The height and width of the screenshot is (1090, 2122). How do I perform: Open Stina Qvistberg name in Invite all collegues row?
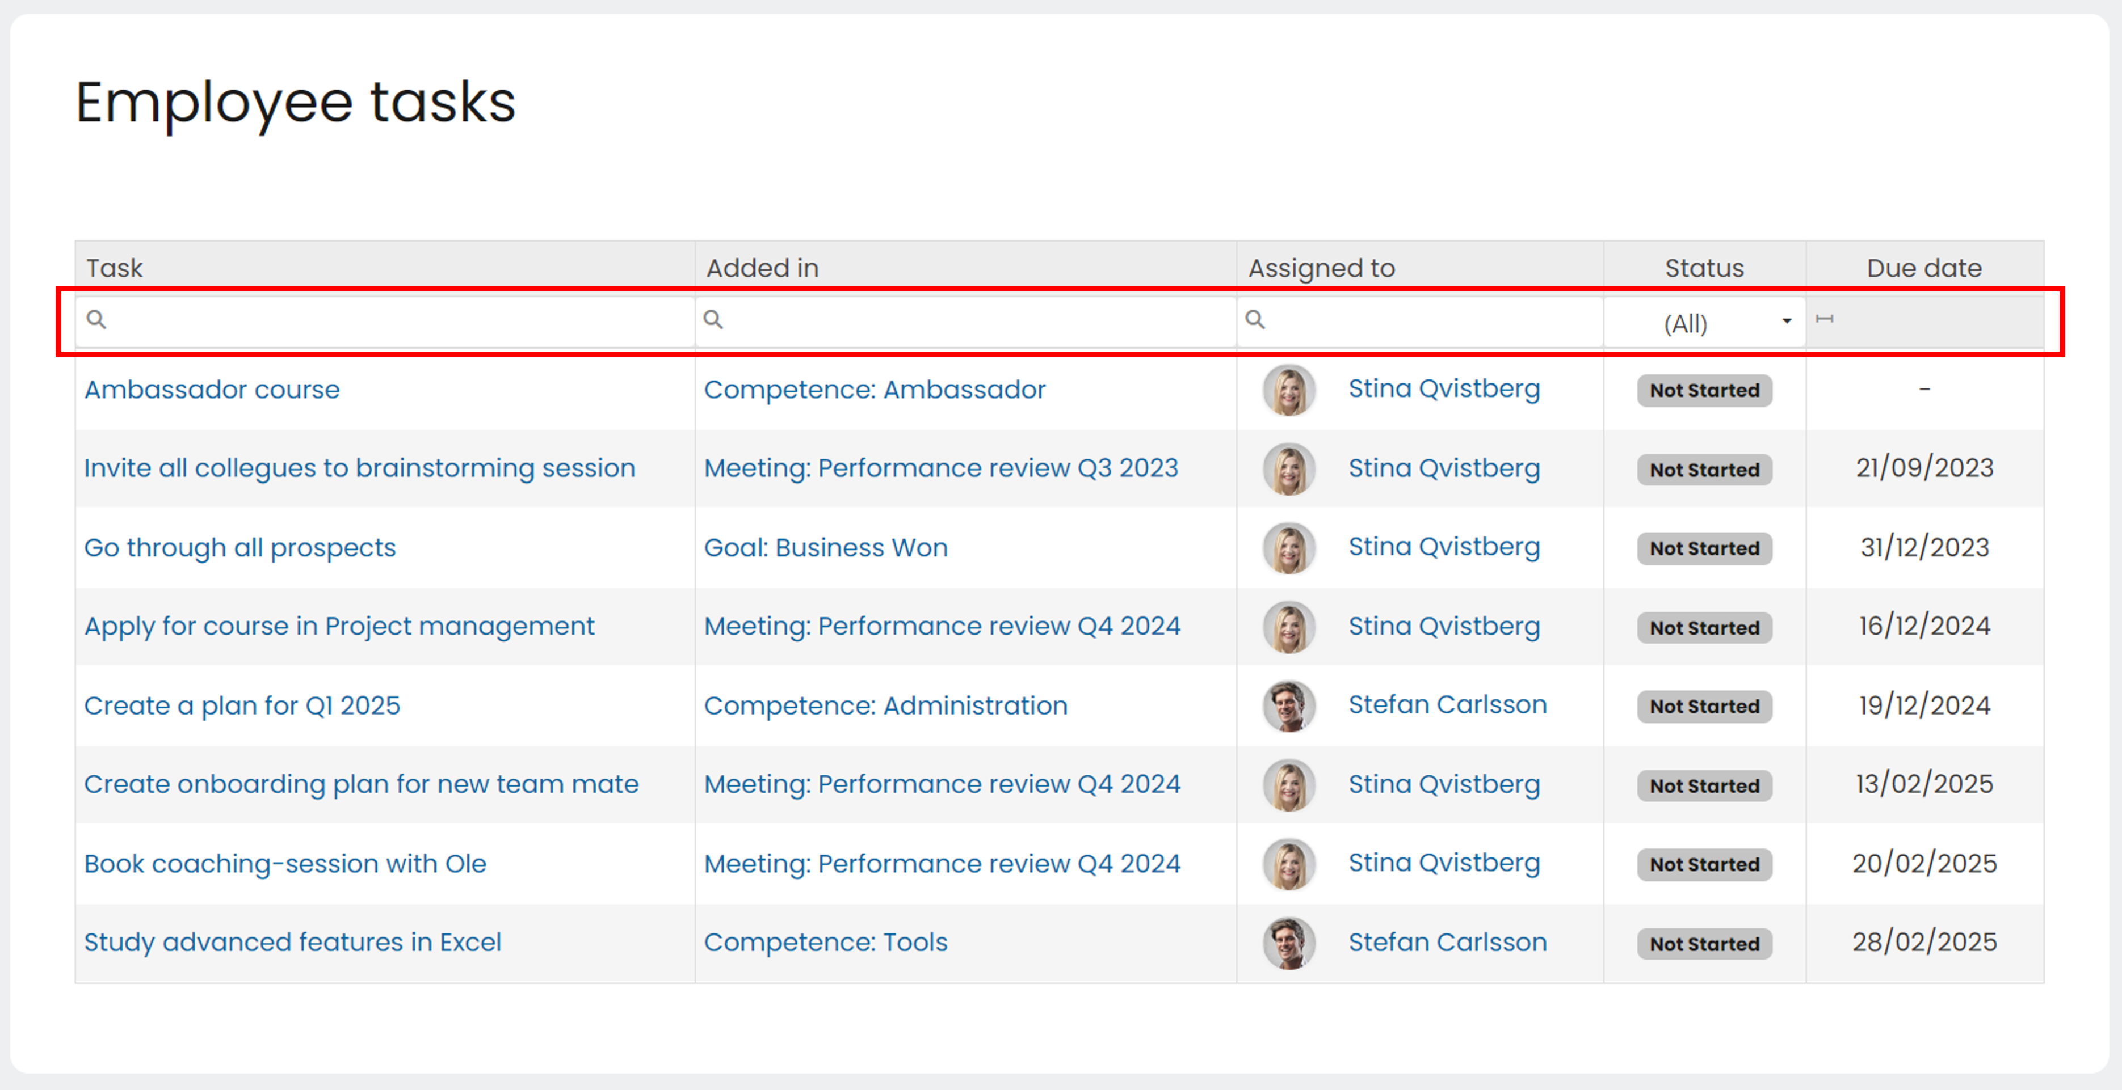coord(1444,468)
